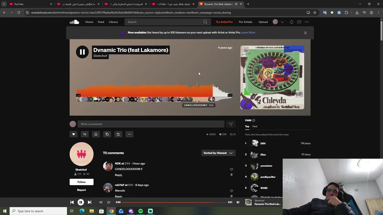Screen dimensions: 383x215
Task: Open the three-dot menu in the header
Action: click(x=307, y=22)
